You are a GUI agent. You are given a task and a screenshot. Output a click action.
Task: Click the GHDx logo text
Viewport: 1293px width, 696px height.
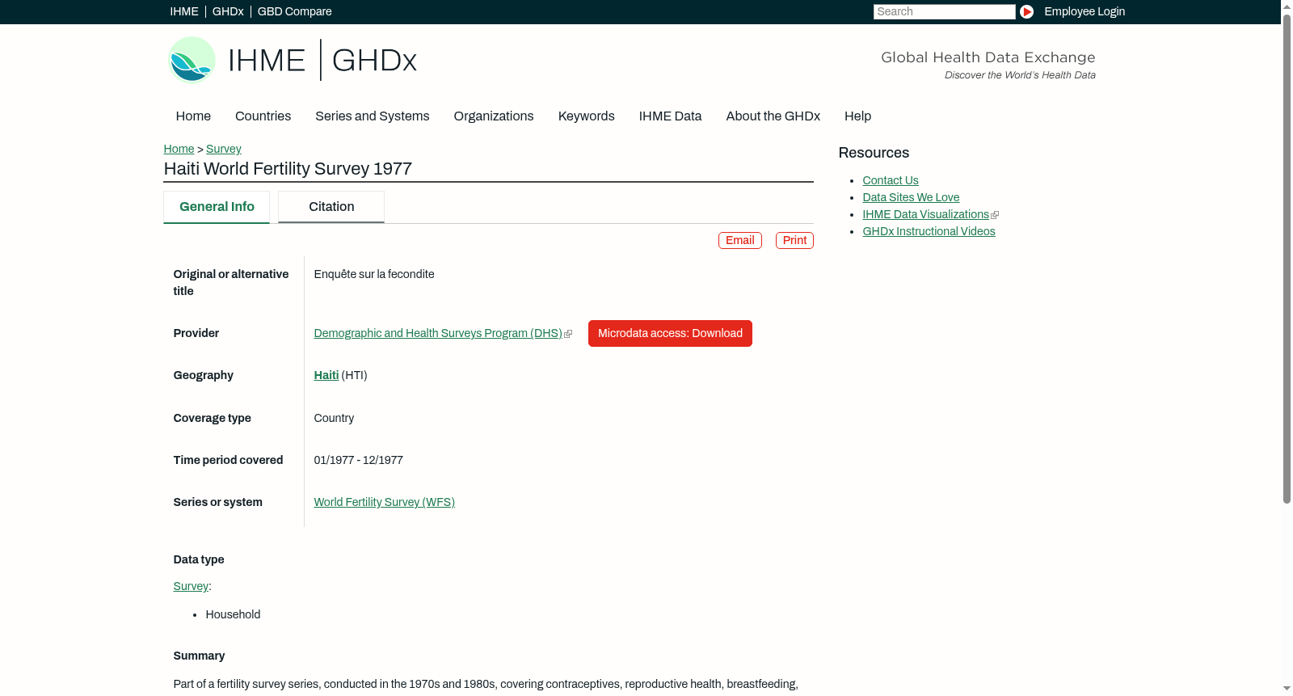(x=374, y=61)
